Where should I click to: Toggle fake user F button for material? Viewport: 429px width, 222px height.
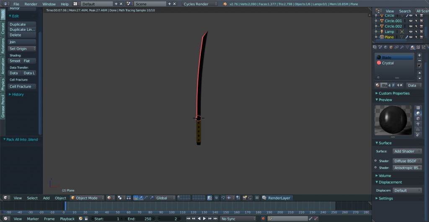pyautogui.click(x=393, y=85)
